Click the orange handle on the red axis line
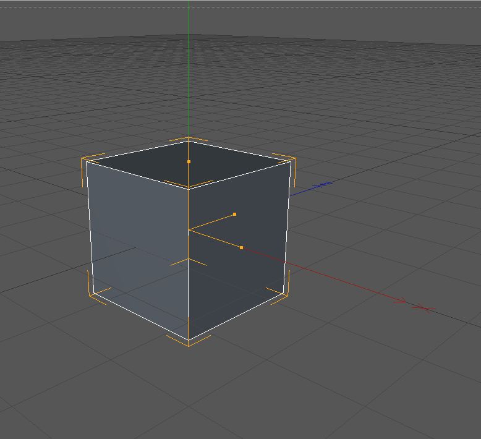 [x=241, y=247]
